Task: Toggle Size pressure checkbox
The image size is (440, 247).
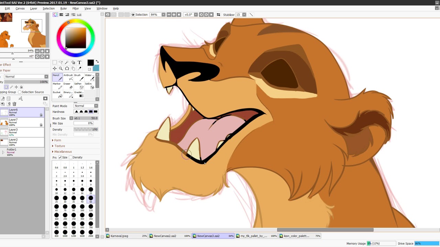Action: tap(60, 157)
